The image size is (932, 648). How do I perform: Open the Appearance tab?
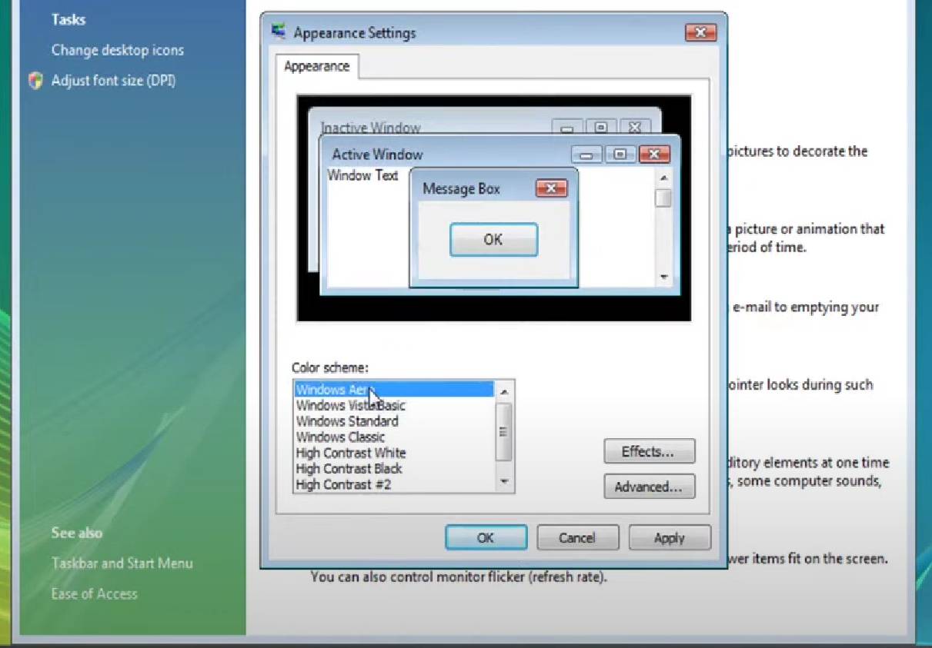coord(316,66)
